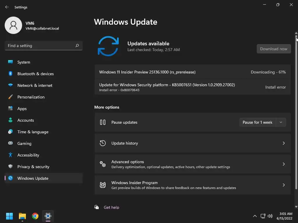Open Update history via its chevron
This screenshot has height=223, width=298.
[x=283, y=143]
